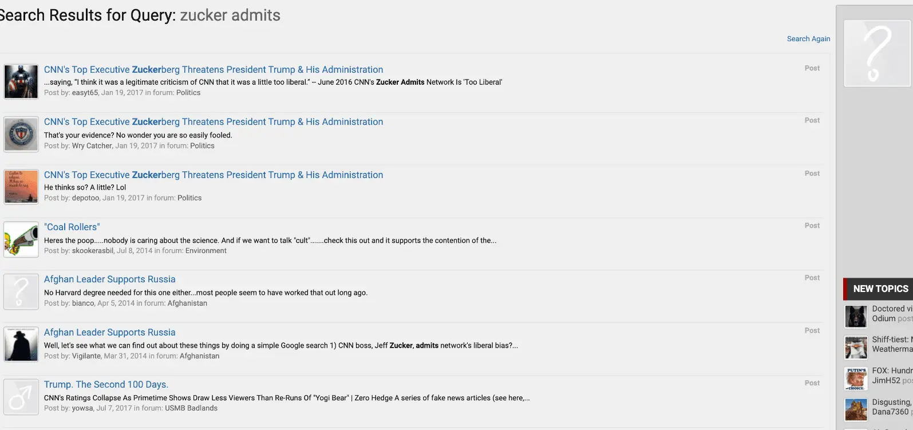This screenshot has height=430, width=913.
Task: Click easyt65's Captain America avatar
Action: (21, 81)
